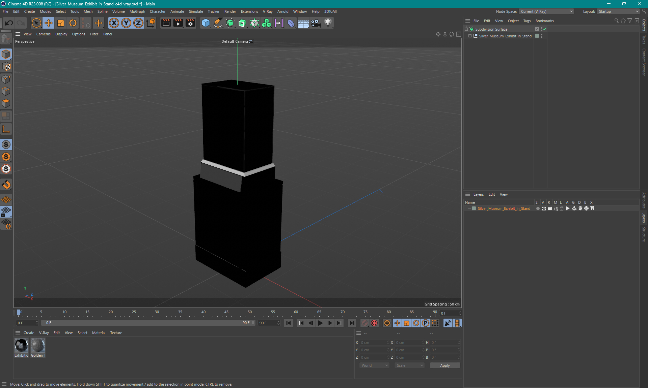The width and height of the screenshot is (648, 388).
Task: Select Make Editable icon in left toolbar
Action: pos(6,39)
